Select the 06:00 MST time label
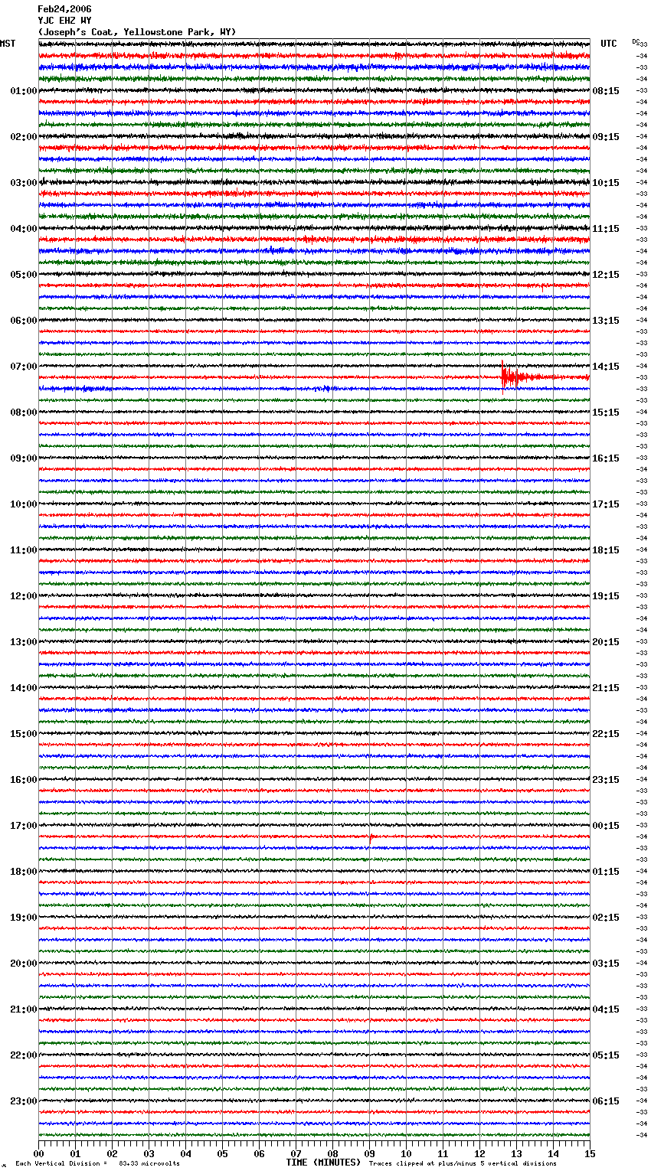Viewport: 651px width, 1174px height. (24, 321)
